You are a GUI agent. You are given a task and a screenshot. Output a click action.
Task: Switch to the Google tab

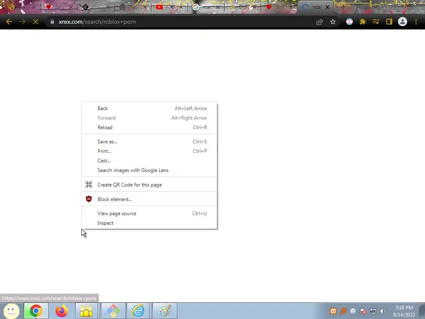pyautogui.click(x=205, y=7)
